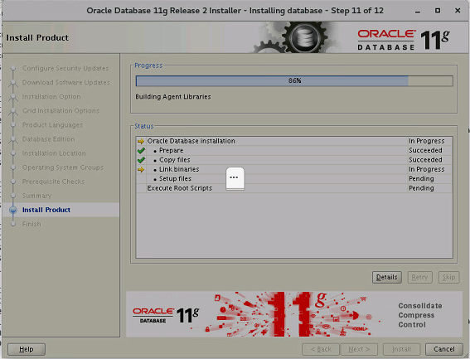Select the Prerequisite Checks step

53,182
